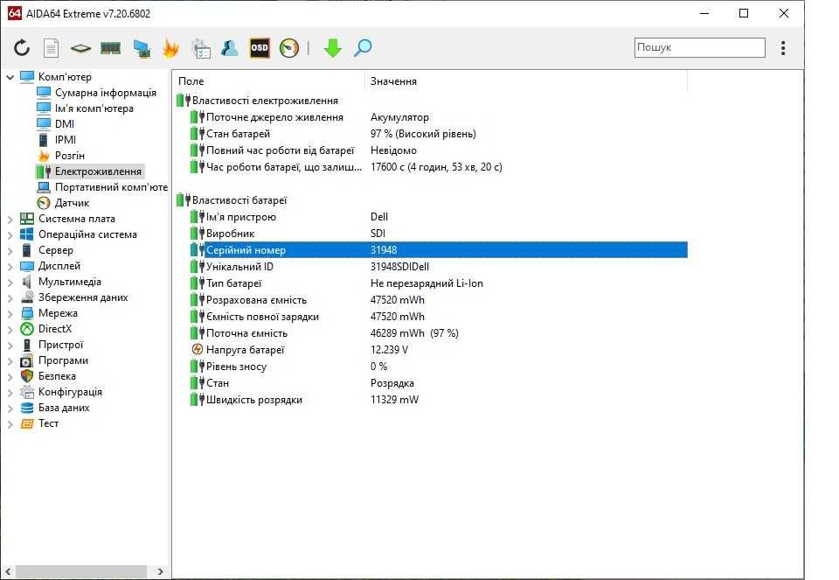Viewport: 839px width, 580px height.
Task: Open the IPMI tree item
Action: click(66, 140)
